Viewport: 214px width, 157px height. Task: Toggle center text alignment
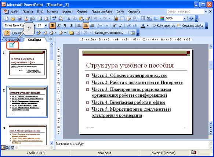click(x=86, y=26)
